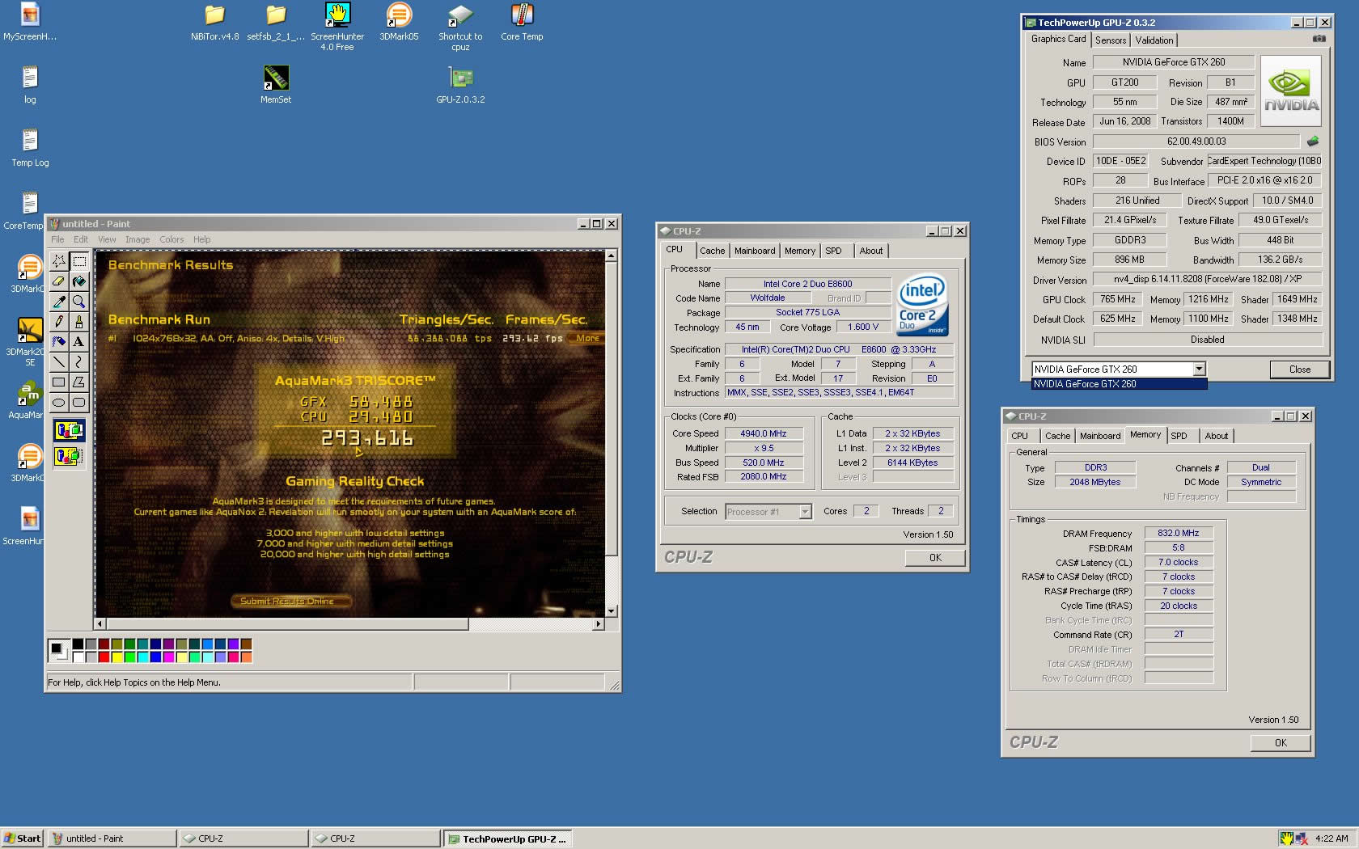
Task: Click Submit Results Online in the benchmark image
Action: (291, 601)
